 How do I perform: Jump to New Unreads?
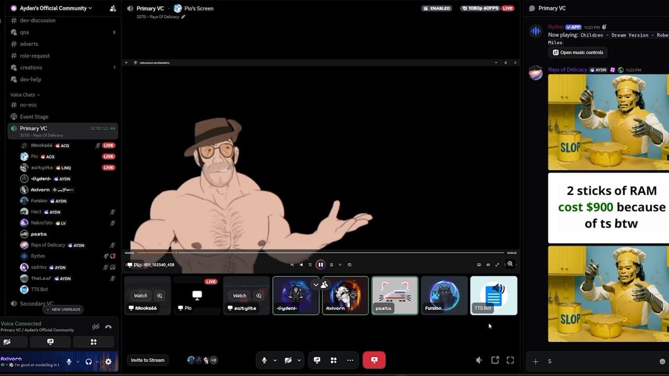[x=63, y=309]
